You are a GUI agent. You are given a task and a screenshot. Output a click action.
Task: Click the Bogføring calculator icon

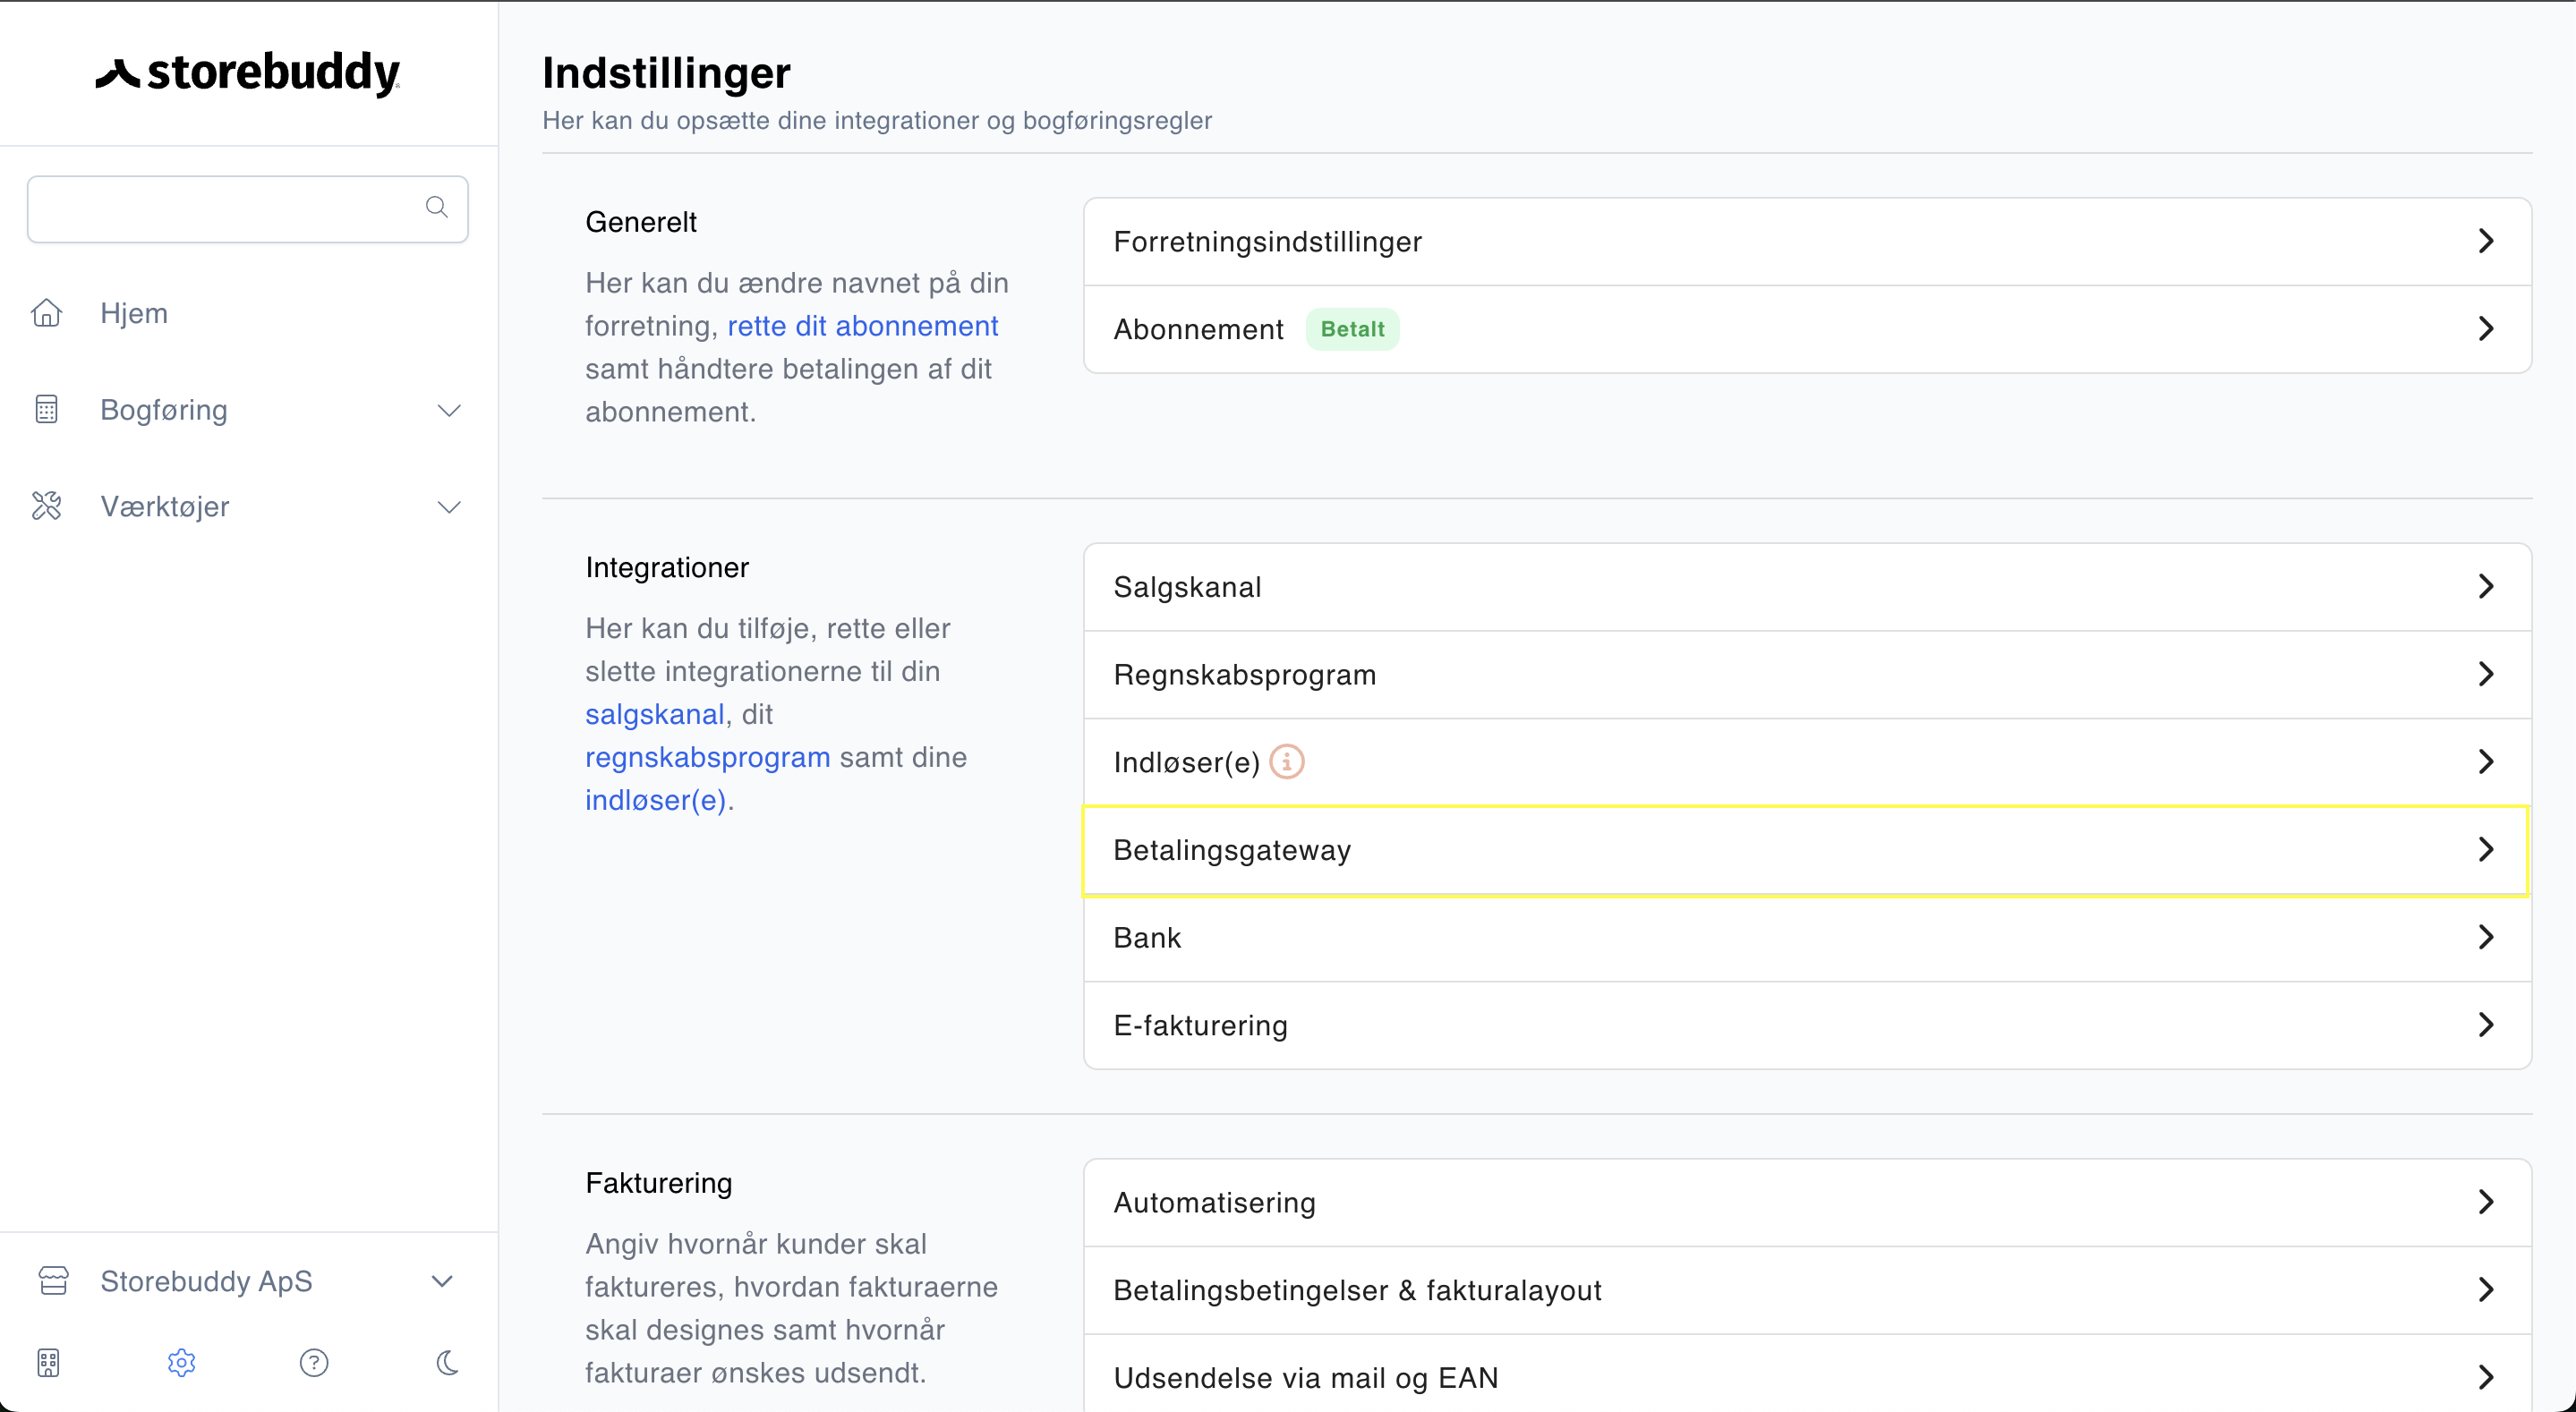46,410
